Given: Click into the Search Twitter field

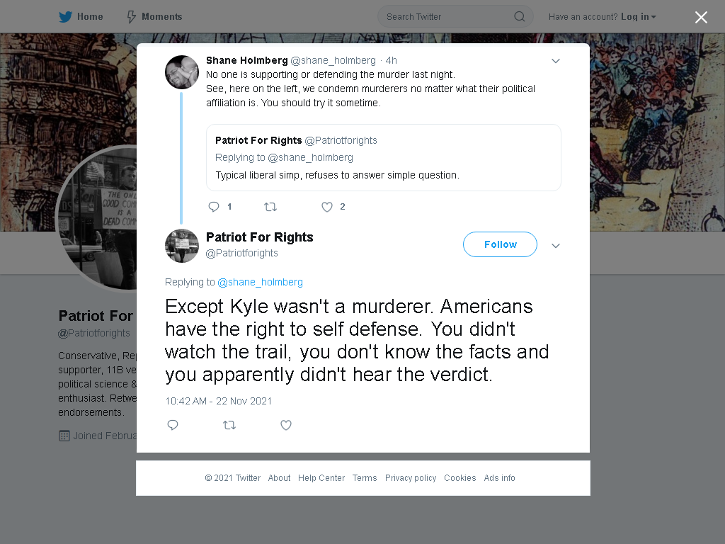Looking at the screenshot, I should [455, 17].
